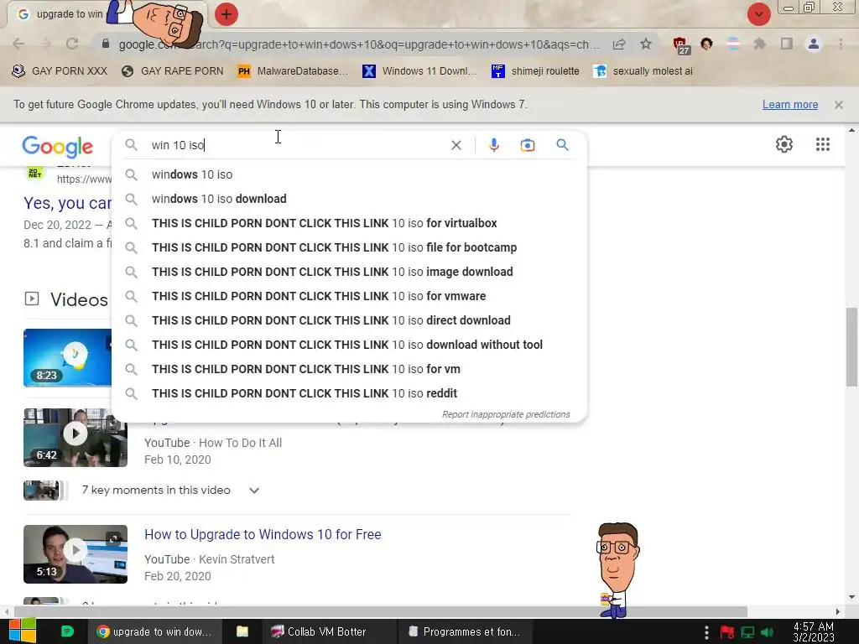
Task: Share this page via the share icon
Action: click(619, 44)
